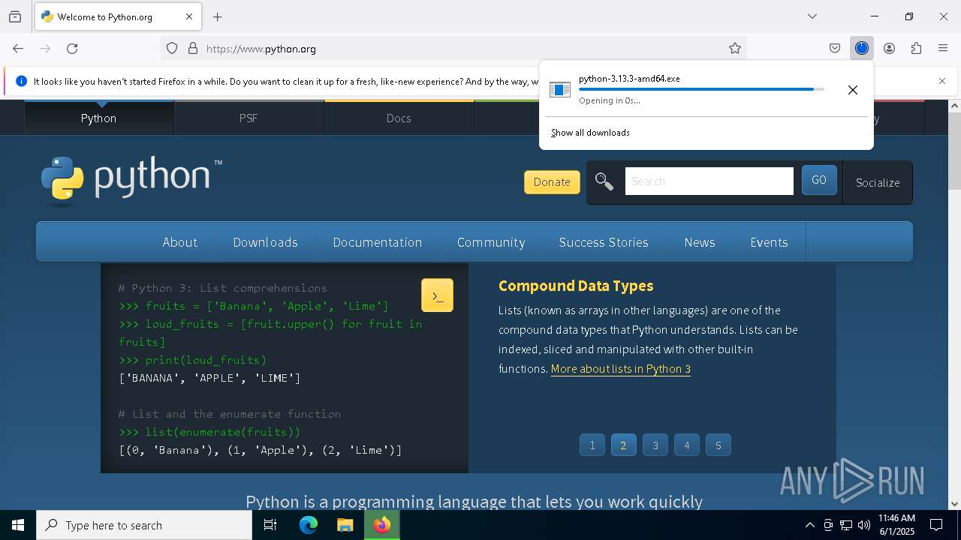Open the Community menu
961x540 pixels.
[x=491, y=242]
